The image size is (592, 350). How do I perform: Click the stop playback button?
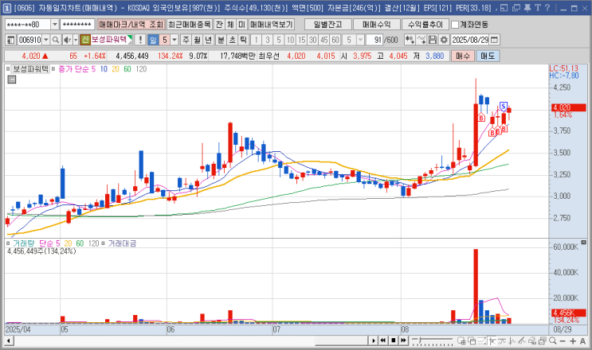pos(393,340)
